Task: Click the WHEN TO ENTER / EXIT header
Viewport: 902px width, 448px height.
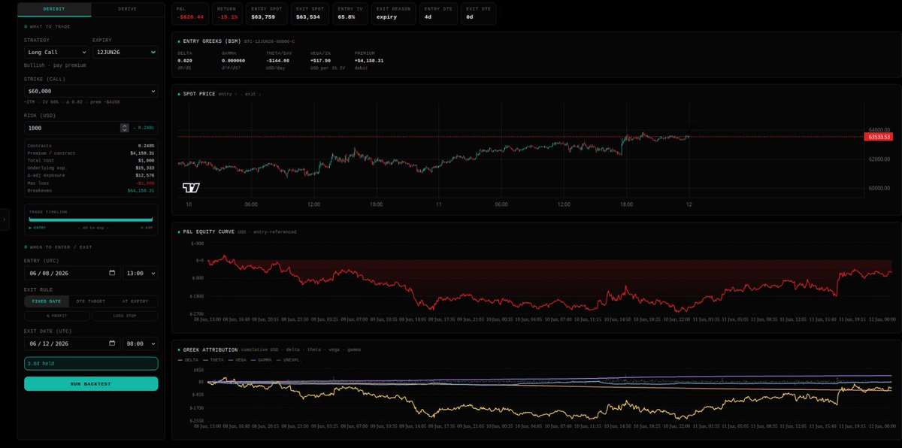Action: pyautogui.click(x=58, y=247)
